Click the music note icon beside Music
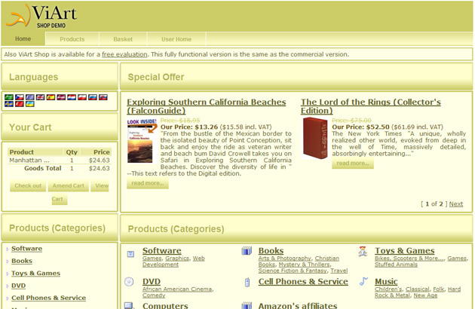The image size is (475, 309). coord(363,281)
